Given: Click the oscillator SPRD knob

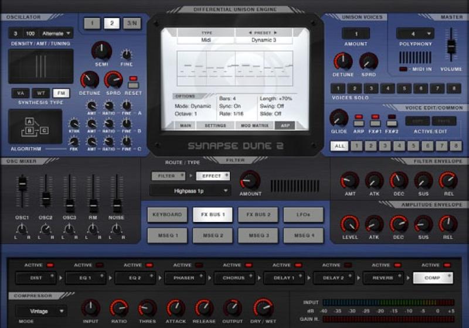Looking at the screenshot, I should coord(113,80).
